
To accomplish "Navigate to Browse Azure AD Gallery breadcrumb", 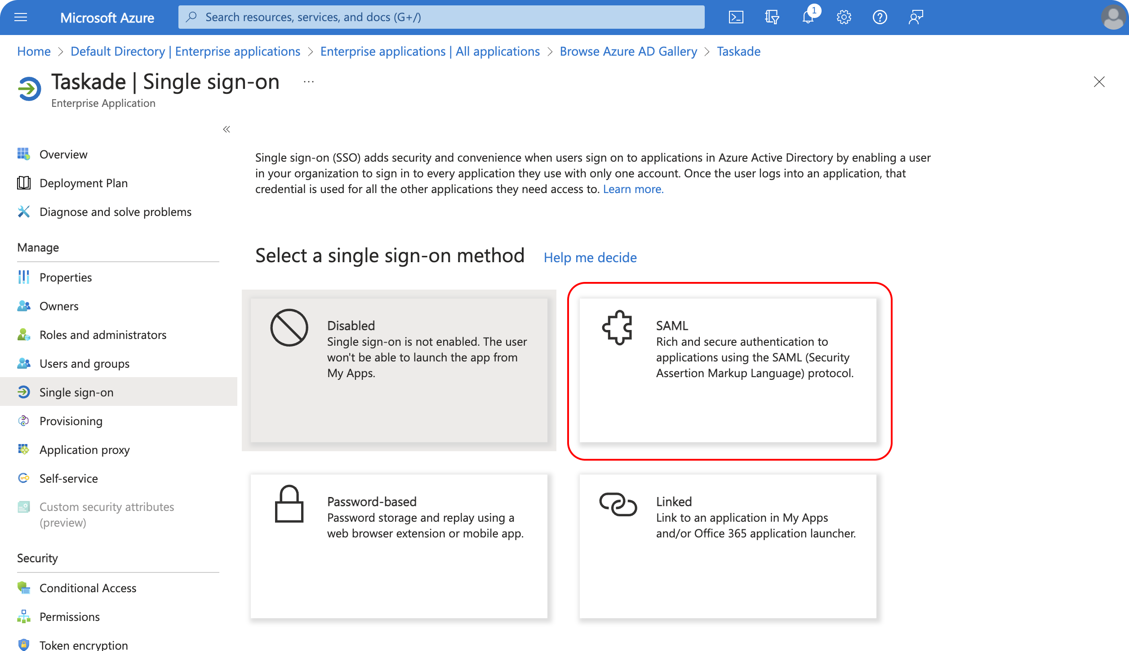I will coord(628,52).
